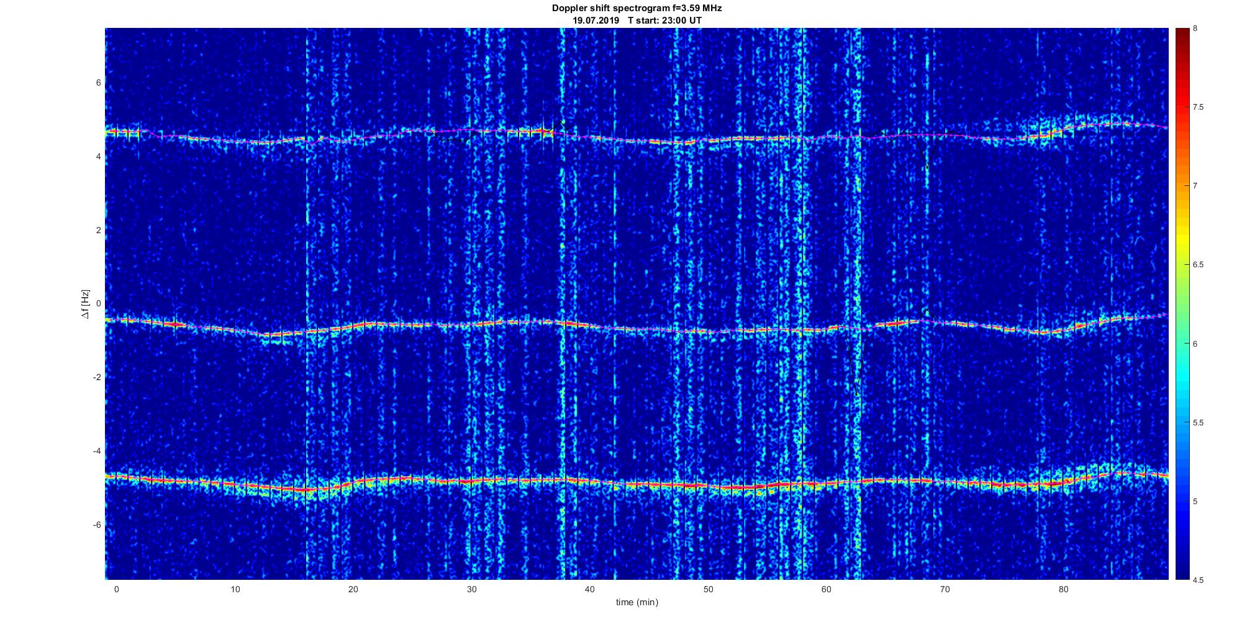Image resolution: width=1242 pixels, height=622 pixels.
Task: Click x-axis tick label "70"
Action: point(945,589)
